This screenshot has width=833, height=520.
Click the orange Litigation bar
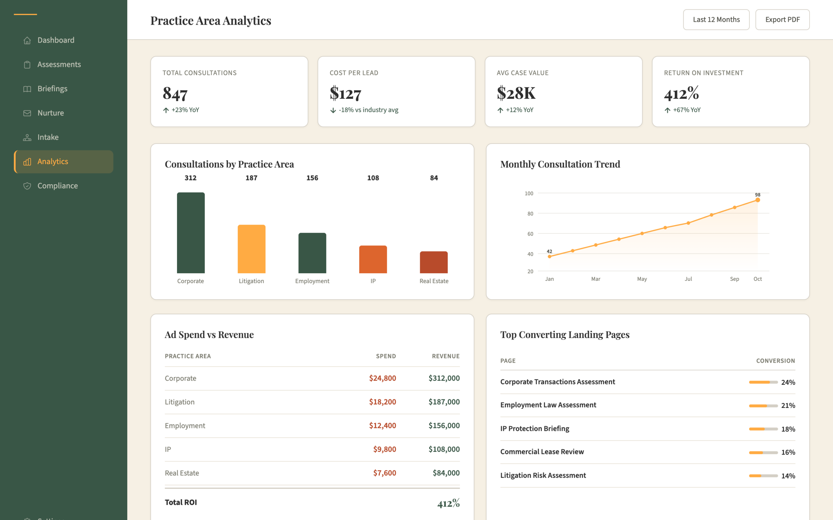pos(252,249)
